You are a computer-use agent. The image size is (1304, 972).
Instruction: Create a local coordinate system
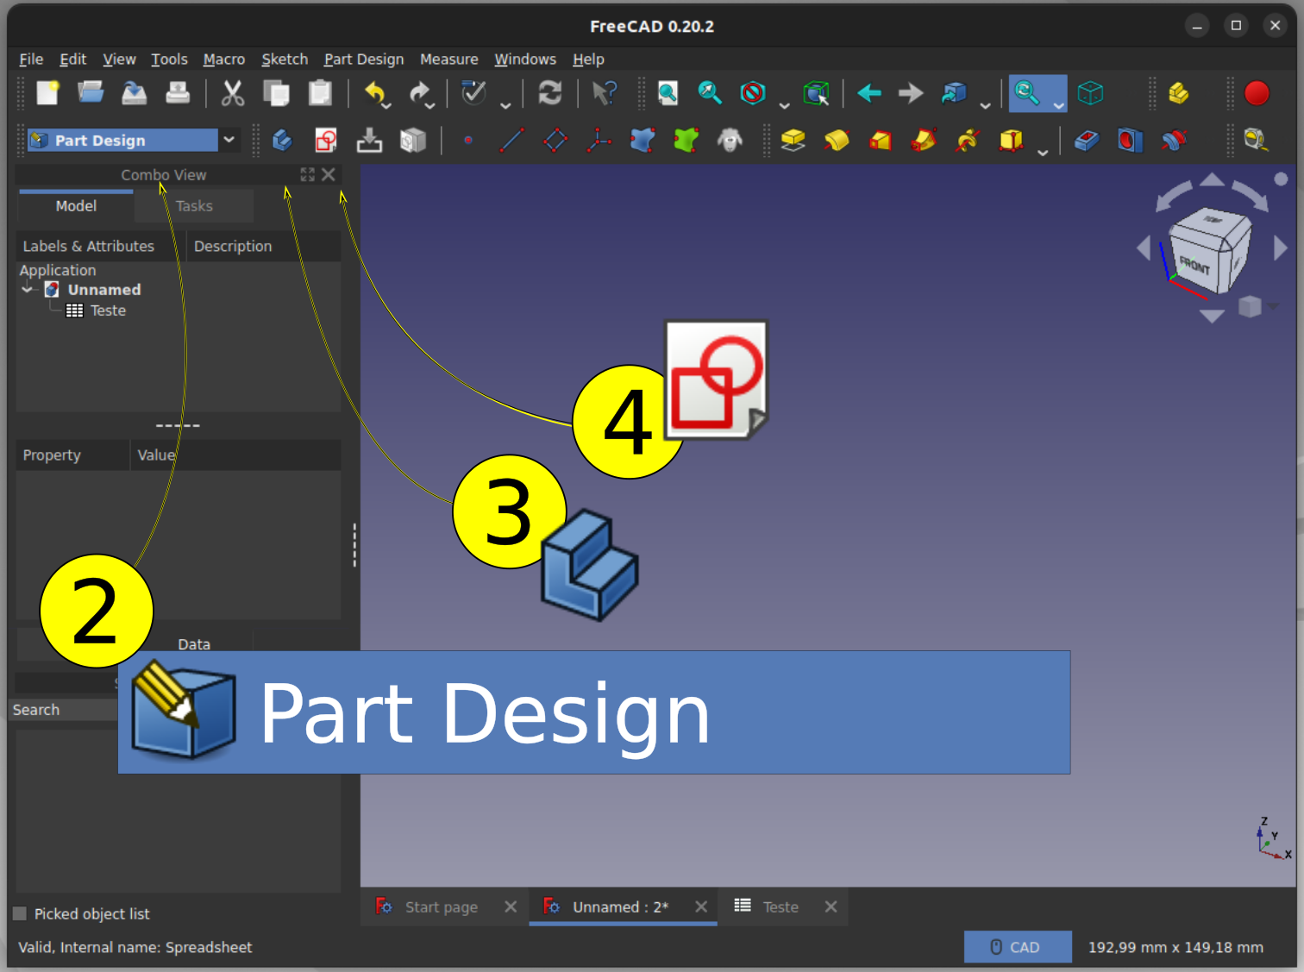click(599, 140)
